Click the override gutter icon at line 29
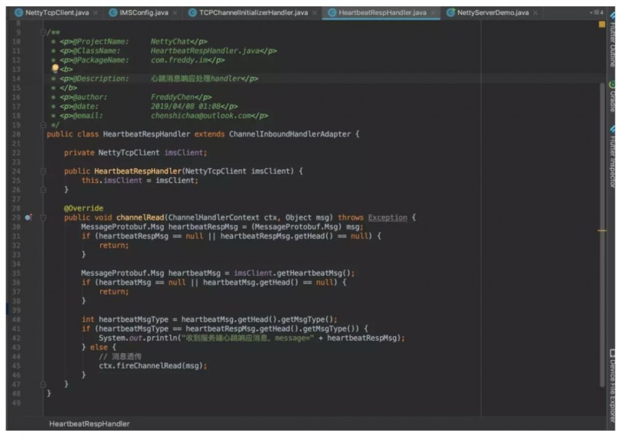This screenshot has width=621, height=437. click(28, 217)
